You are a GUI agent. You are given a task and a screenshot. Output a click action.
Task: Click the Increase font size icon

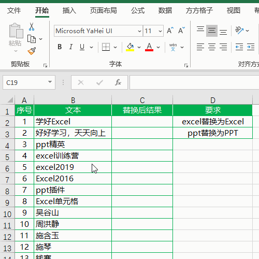pyautogui.click(x=170, y=31)
